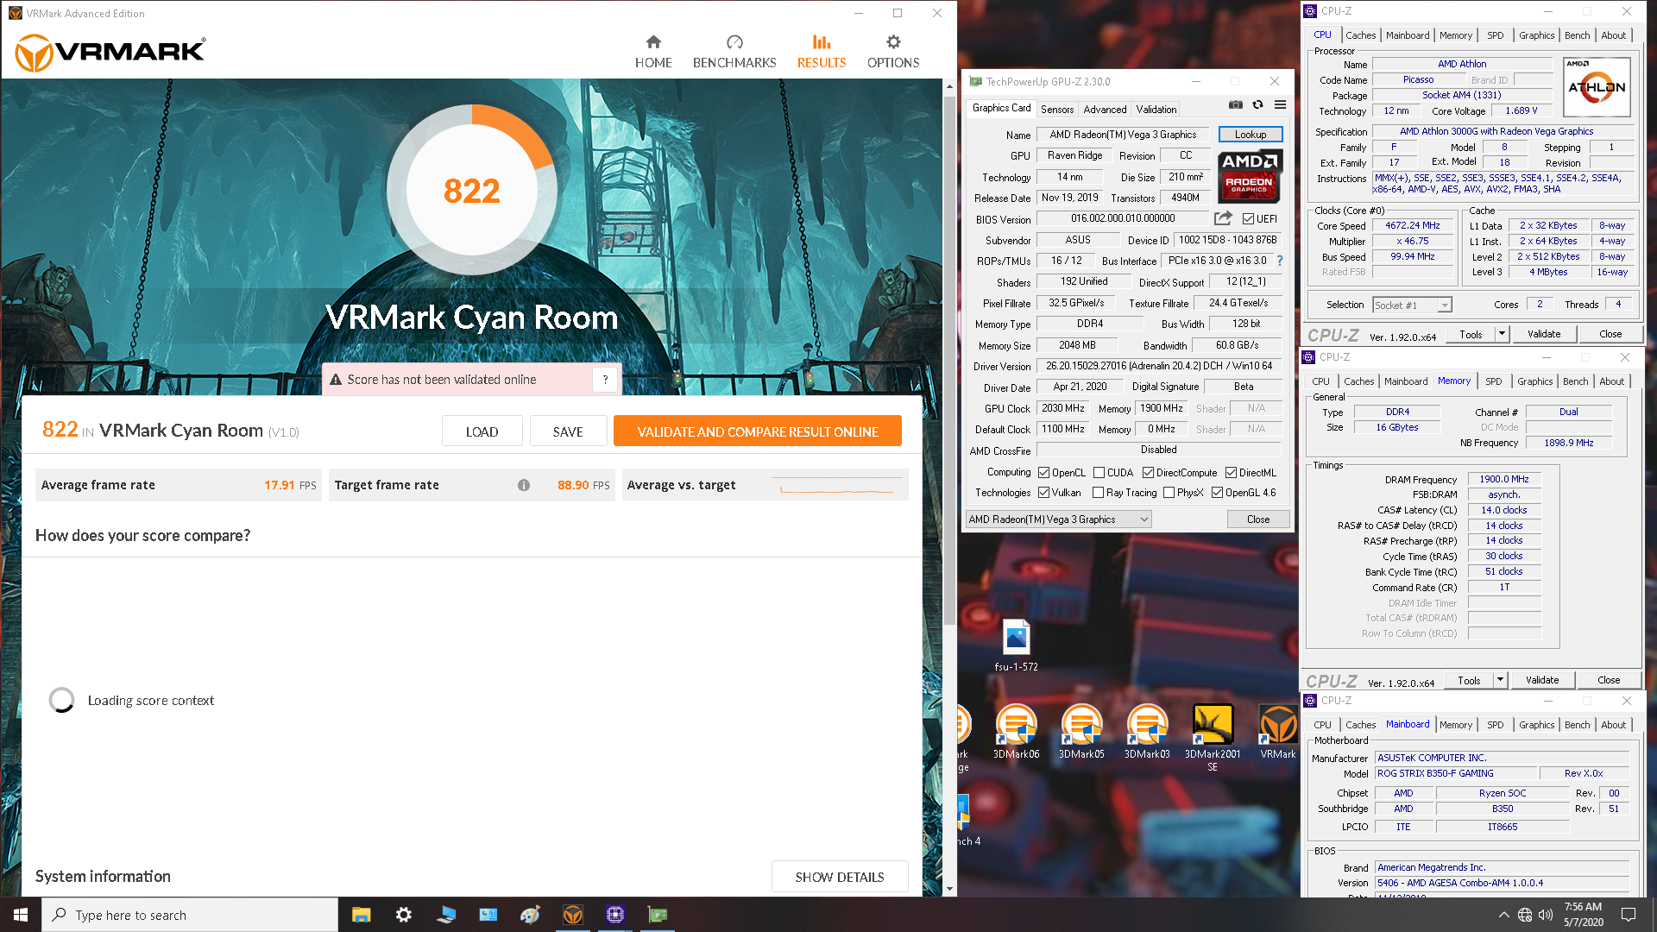Toggle the Vulkan checkbox
This screenshot has height=932, width=1657.
point(1044,493)
